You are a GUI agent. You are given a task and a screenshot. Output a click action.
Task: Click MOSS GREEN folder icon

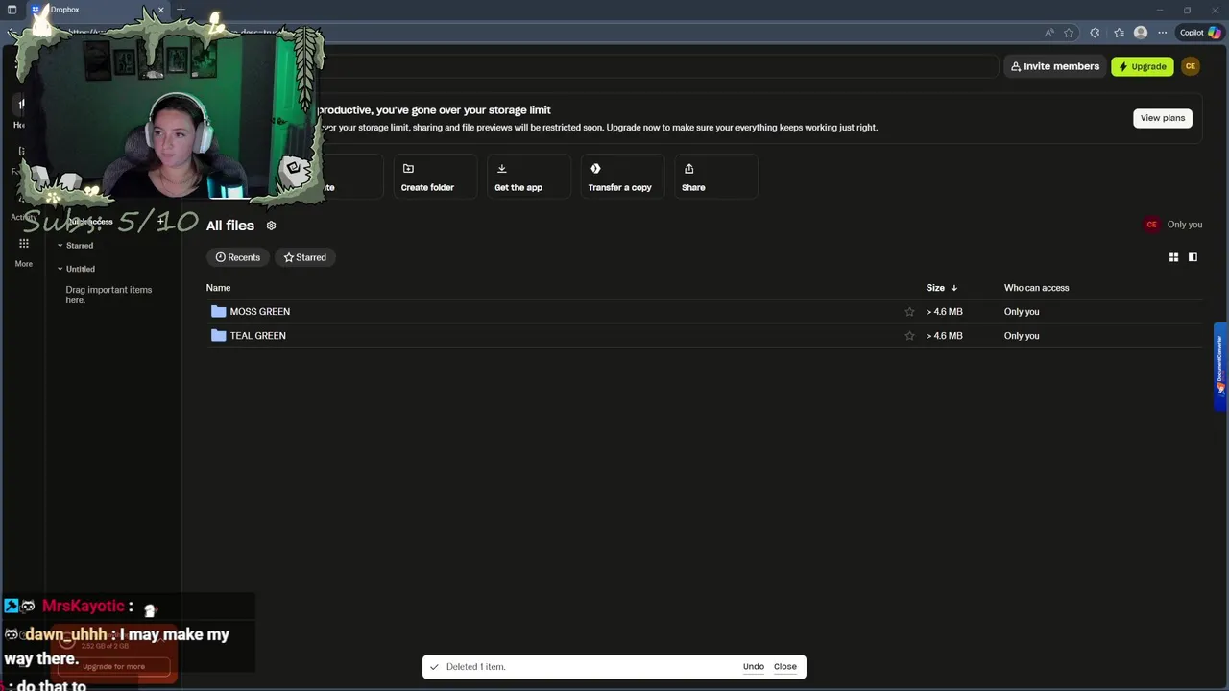(218, 312)
